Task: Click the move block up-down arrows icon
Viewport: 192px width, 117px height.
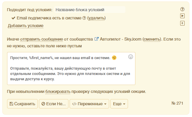Action: (x=182, y=23)
